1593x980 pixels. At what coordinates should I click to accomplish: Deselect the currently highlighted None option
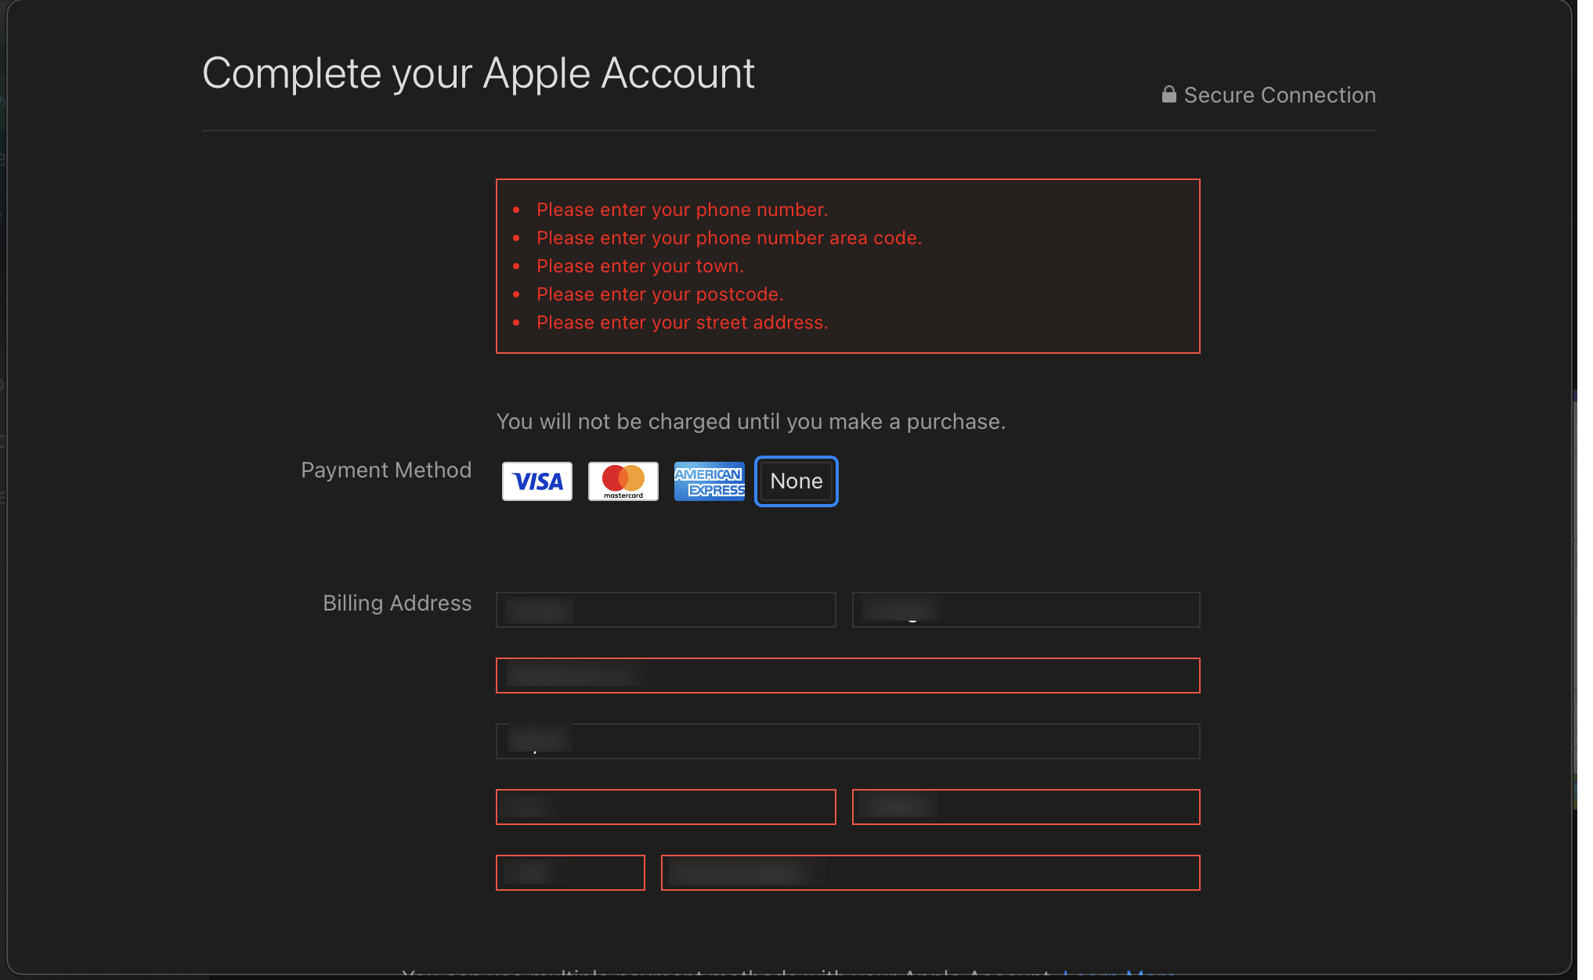click(796, 481)
